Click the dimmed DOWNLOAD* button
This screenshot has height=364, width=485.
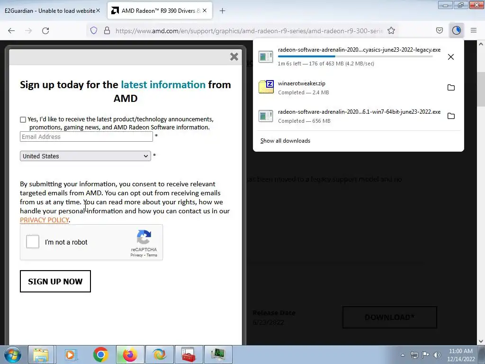[390, 317]
